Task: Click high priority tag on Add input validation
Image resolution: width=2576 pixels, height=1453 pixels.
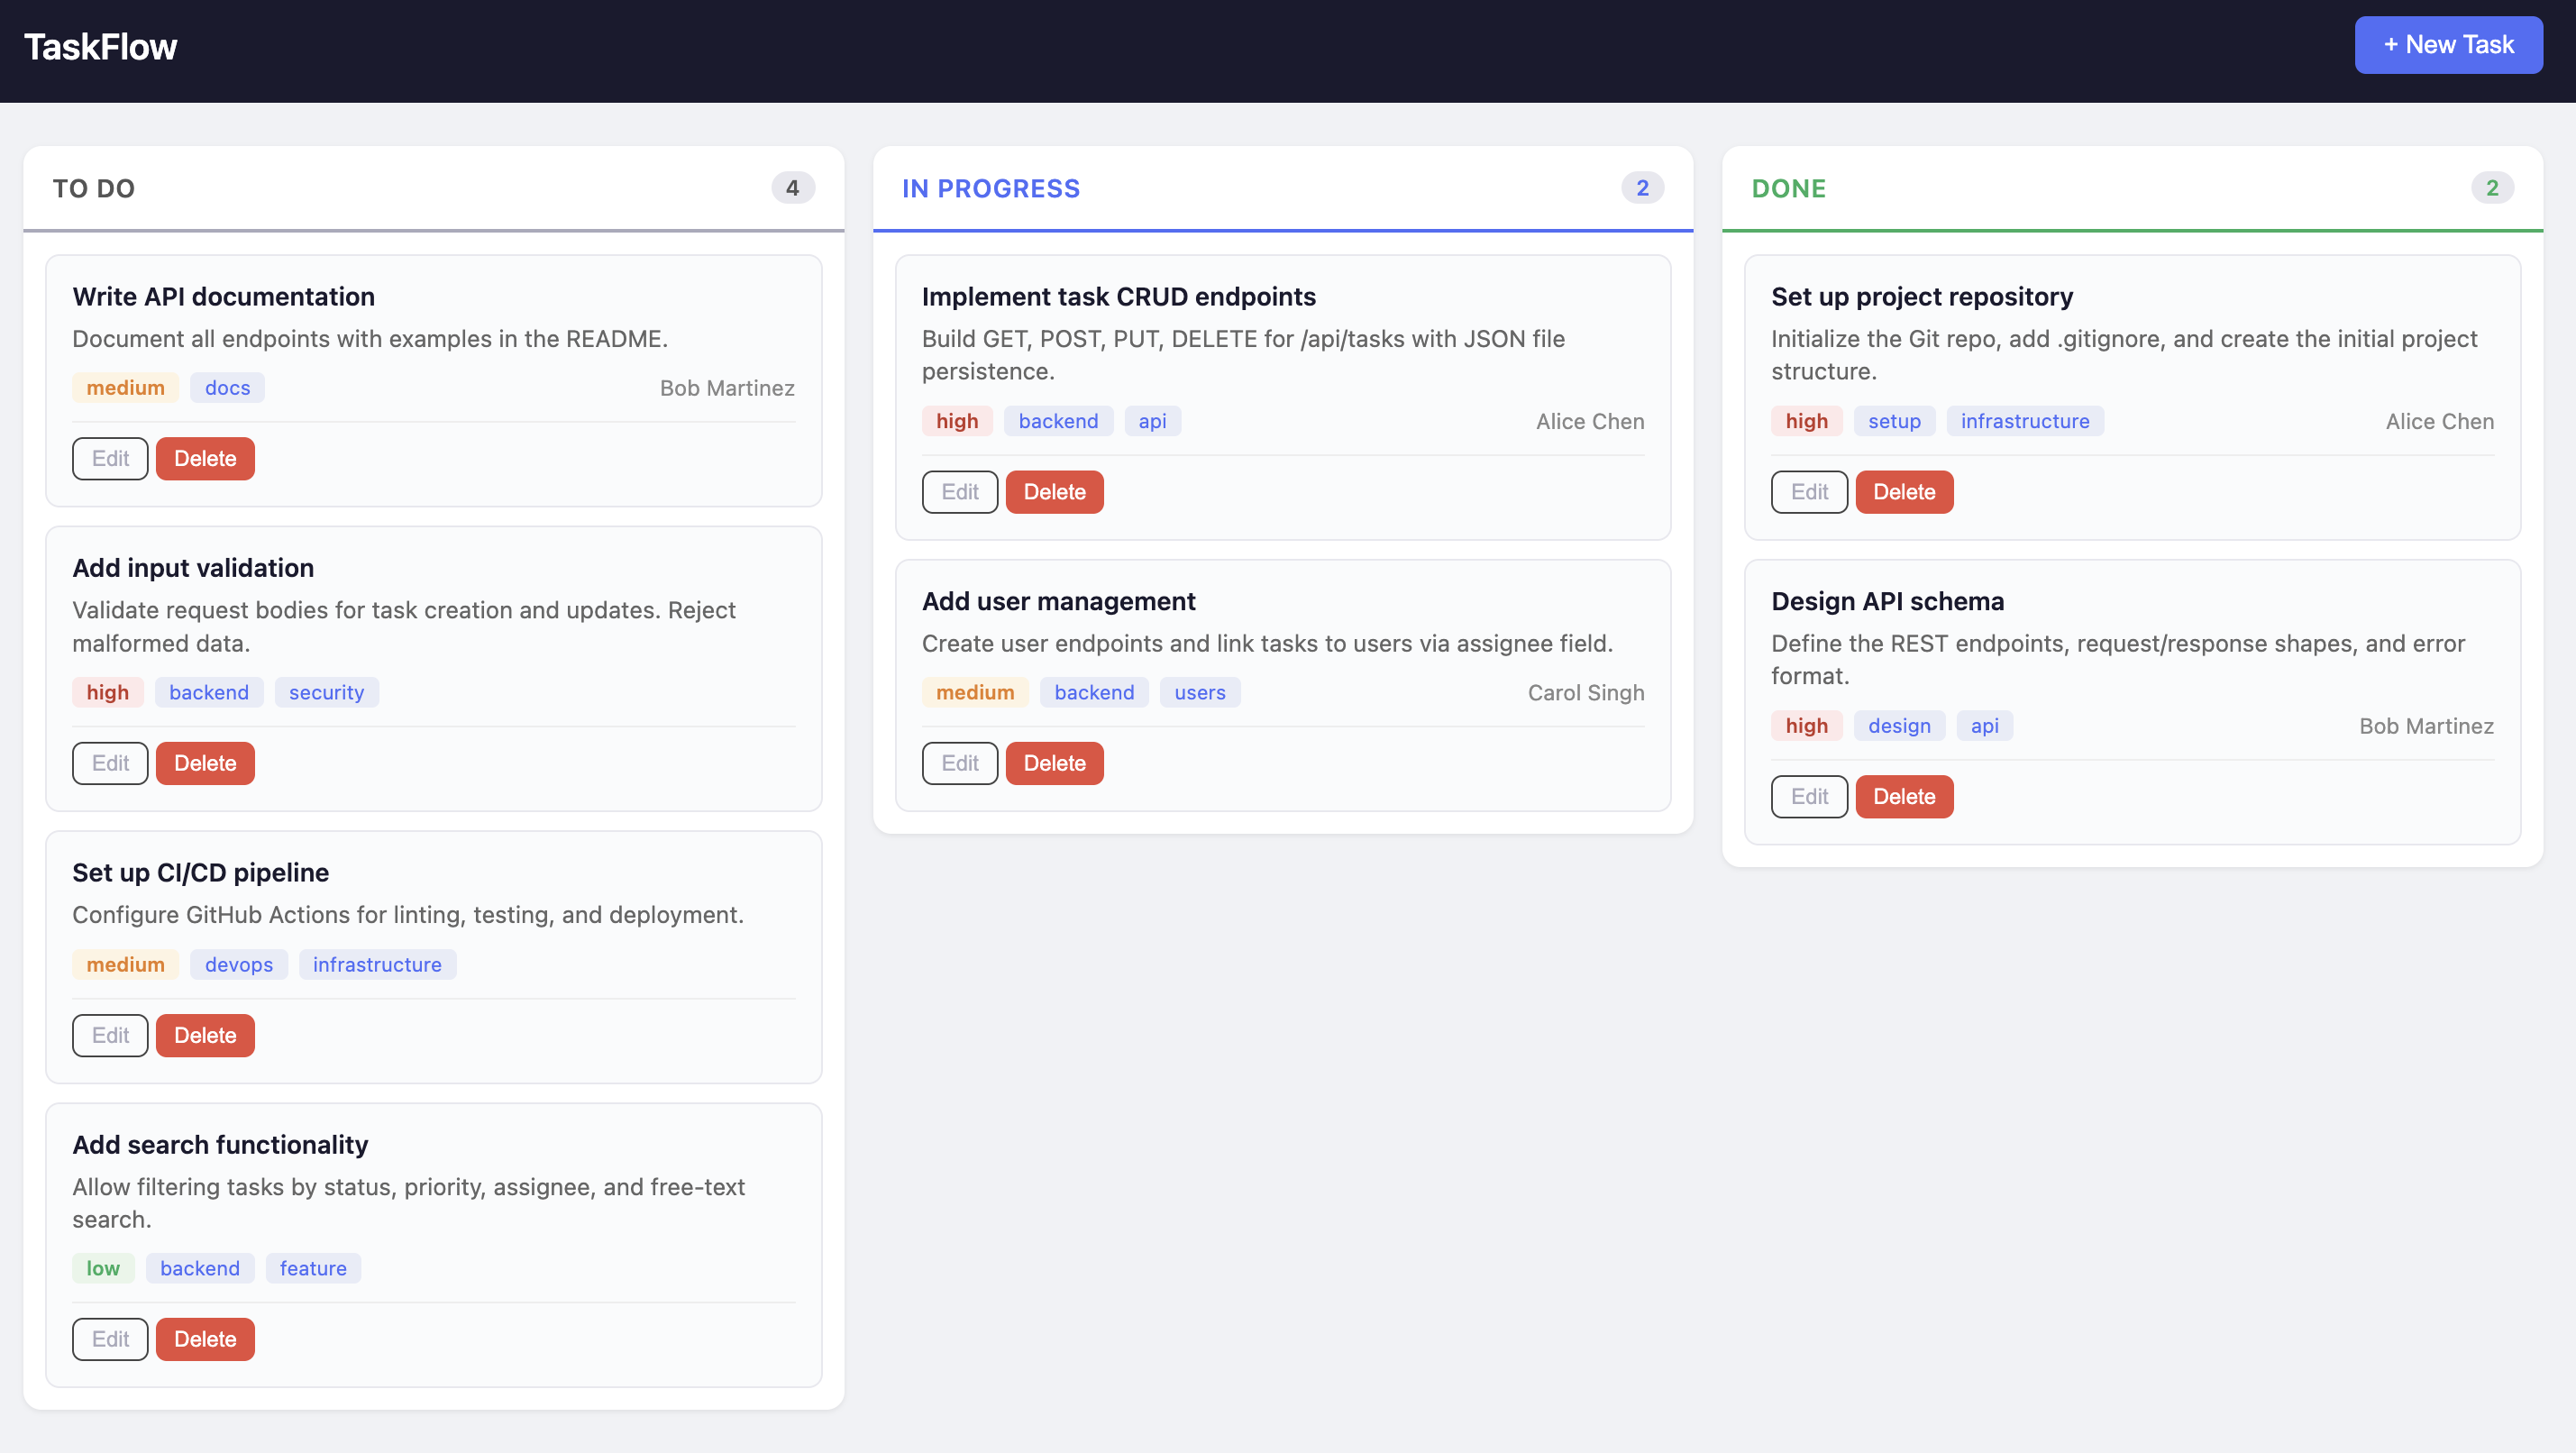Action: pos(107,693)
